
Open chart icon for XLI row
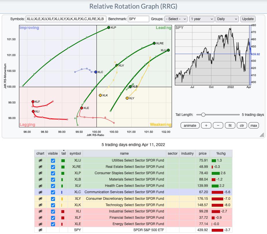[40, 211]
